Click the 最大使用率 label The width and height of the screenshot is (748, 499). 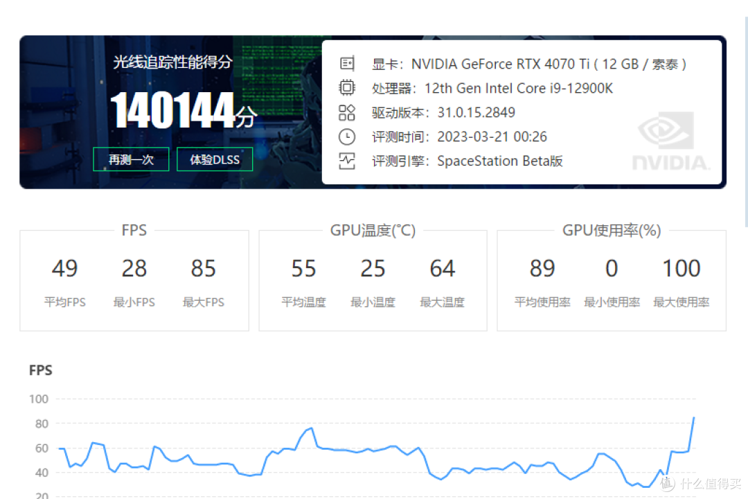coord(682,302)
